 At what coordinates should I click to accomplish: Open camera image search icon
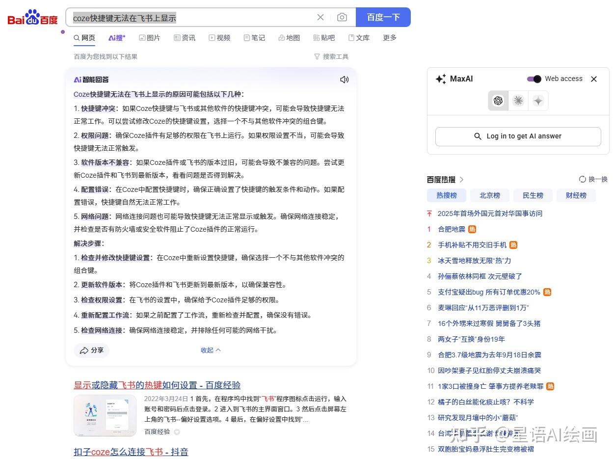(x=342, y=17)
